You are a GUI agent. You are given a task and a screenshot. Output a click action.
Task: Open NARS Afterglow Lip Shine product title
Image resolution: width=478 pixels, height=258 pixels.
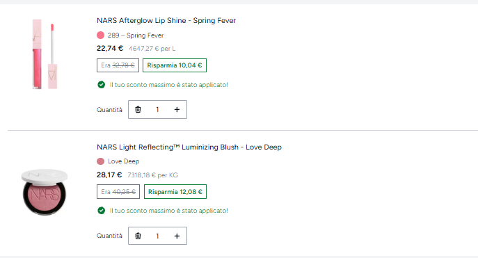[x=166, y=20]
